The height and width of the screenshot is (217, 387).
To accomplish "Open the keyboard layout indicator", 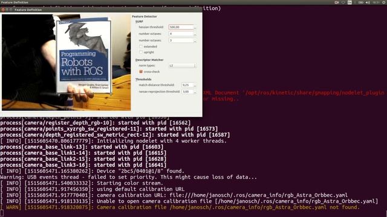I will pos(350,2).
